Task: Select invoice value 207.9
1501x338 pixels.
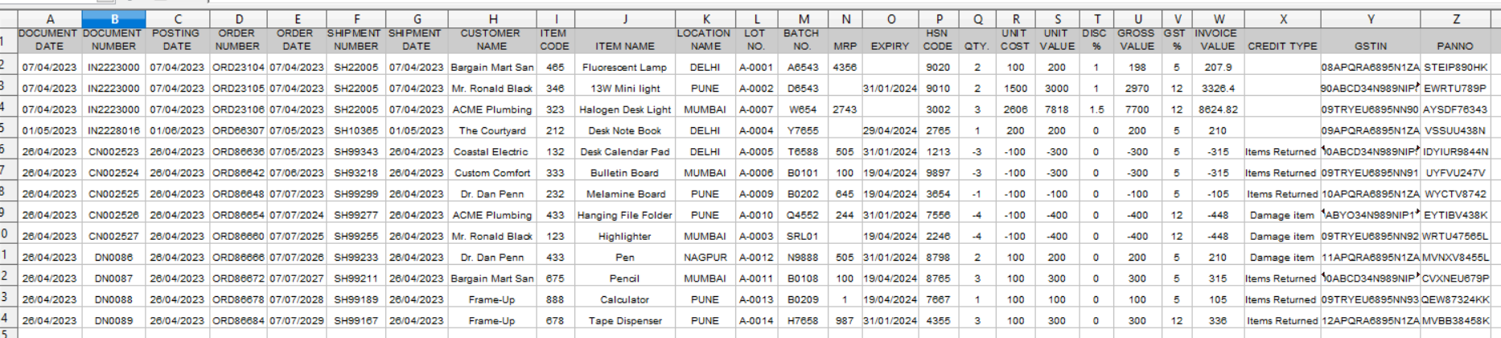Action: (1218, 68)
